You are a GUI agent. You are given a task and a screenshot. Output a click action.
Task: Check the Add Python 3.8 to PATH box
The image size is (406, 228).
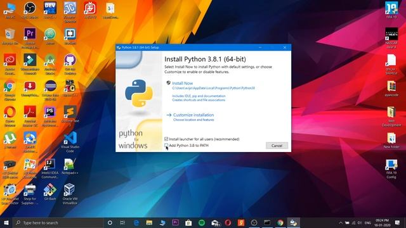click(166, 146)
